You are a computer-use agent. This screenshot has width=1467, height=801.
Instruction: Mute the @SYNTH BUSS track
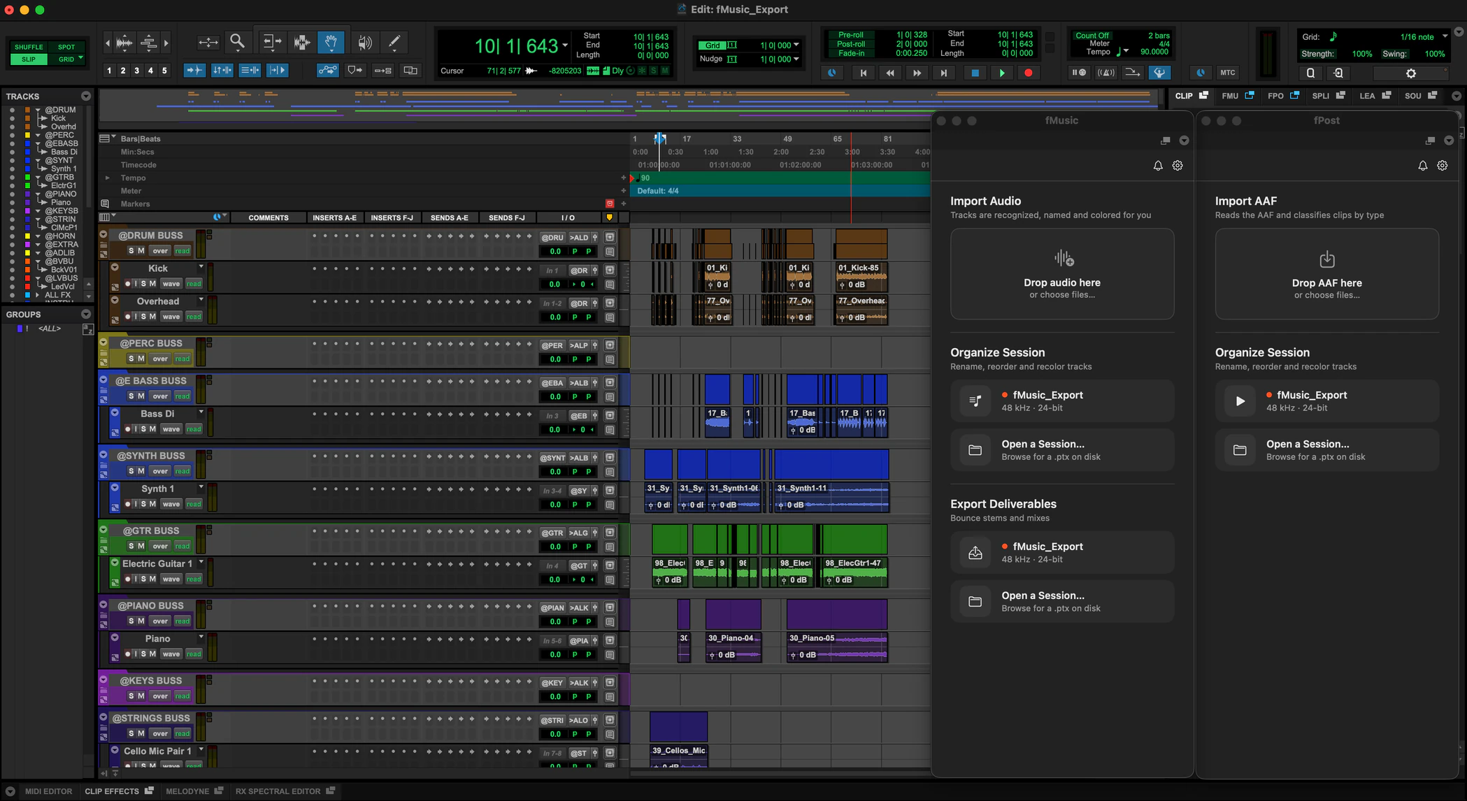coord(141,471)
